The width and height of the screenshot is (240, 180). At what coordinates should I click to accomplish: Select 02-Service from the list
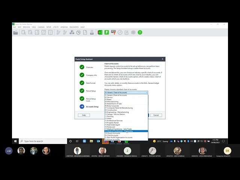[x=126, y=97]
